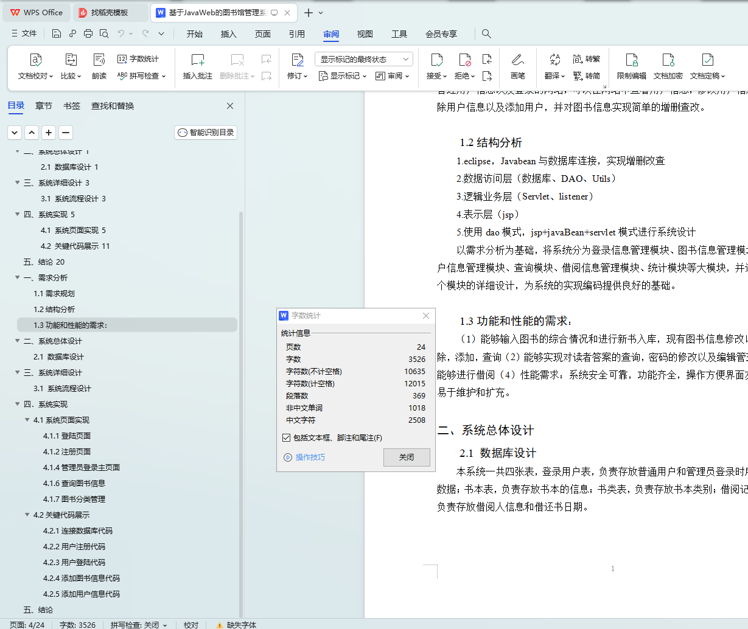Click the 校对 status bar entry
The width and height of the screenshot is (748, 629).
tap(191, 625)
